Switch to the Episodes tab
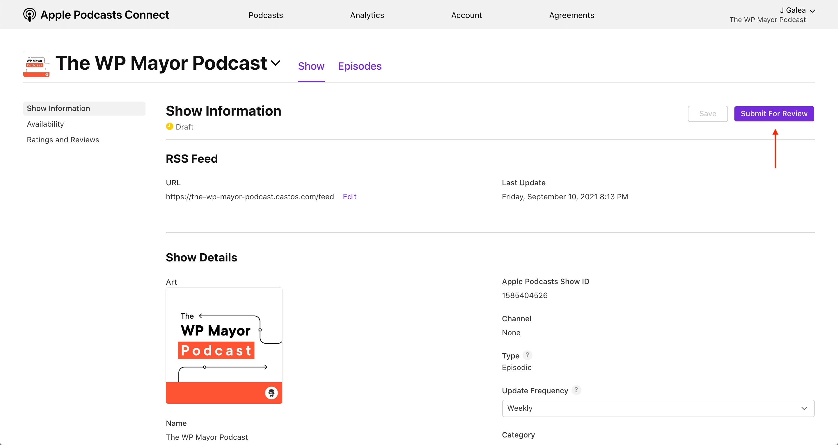The height and width of the screenshot is (445, 838). click(x=359, y=66)
